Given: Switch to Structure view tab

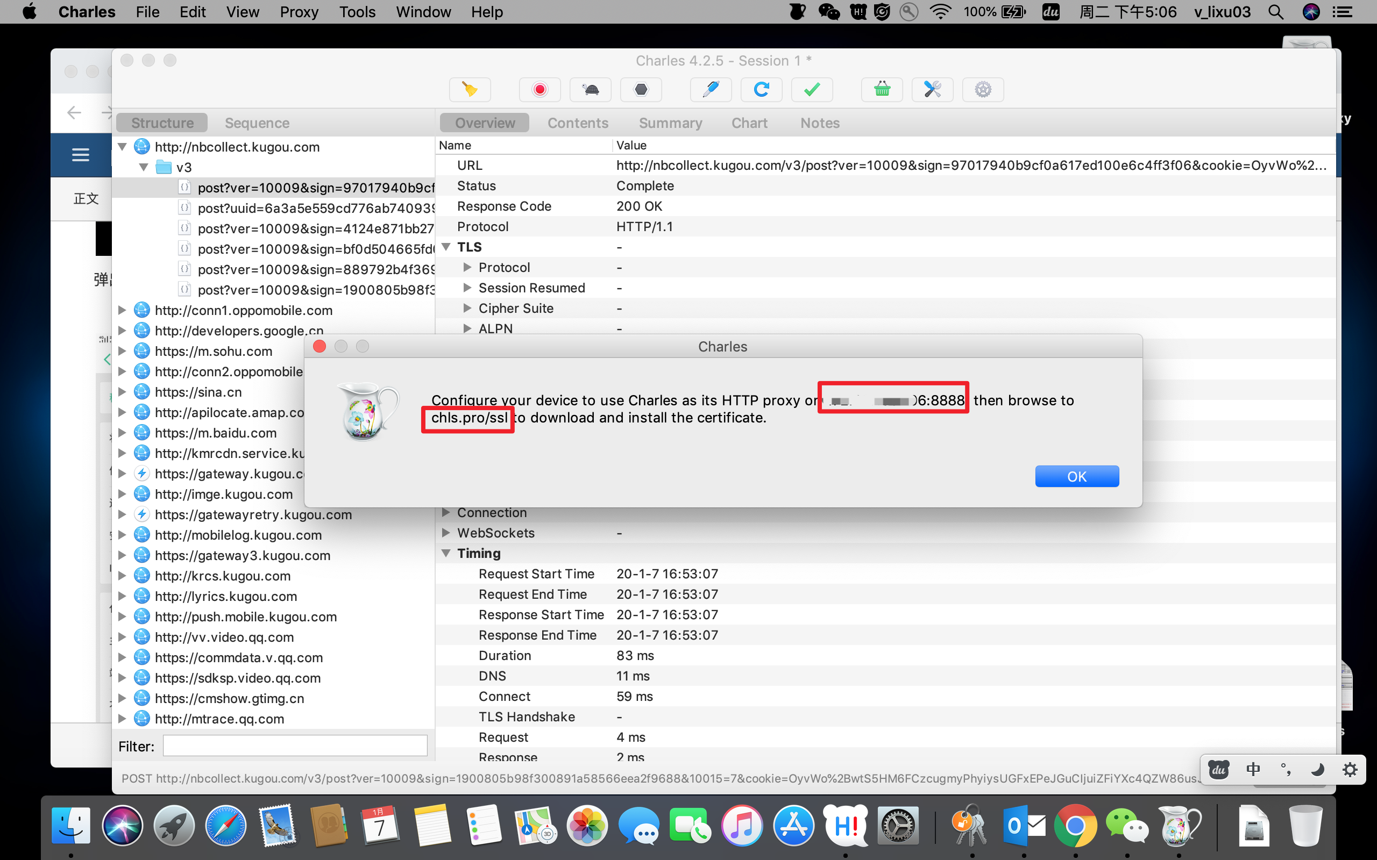Looking at the screenshot, I should 162,123.
